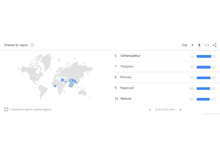Open the Nagercoil city entry
Screen dimensions: 220x165
click(x=127, y=88)
